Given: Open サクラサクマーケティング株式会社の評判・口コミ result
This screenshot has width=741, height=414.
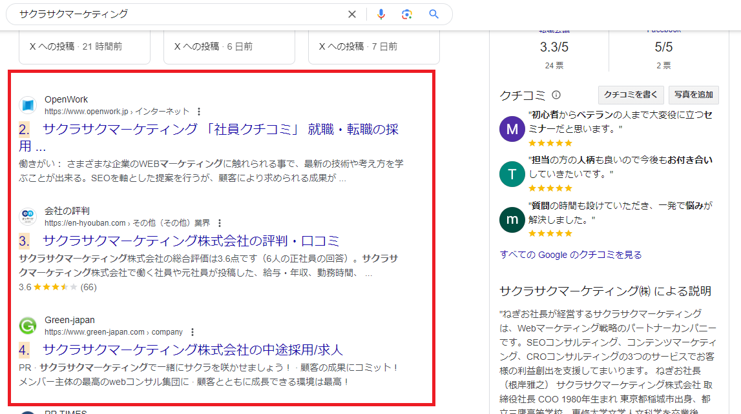Looking at the screenshot, I should click(191, 241).
